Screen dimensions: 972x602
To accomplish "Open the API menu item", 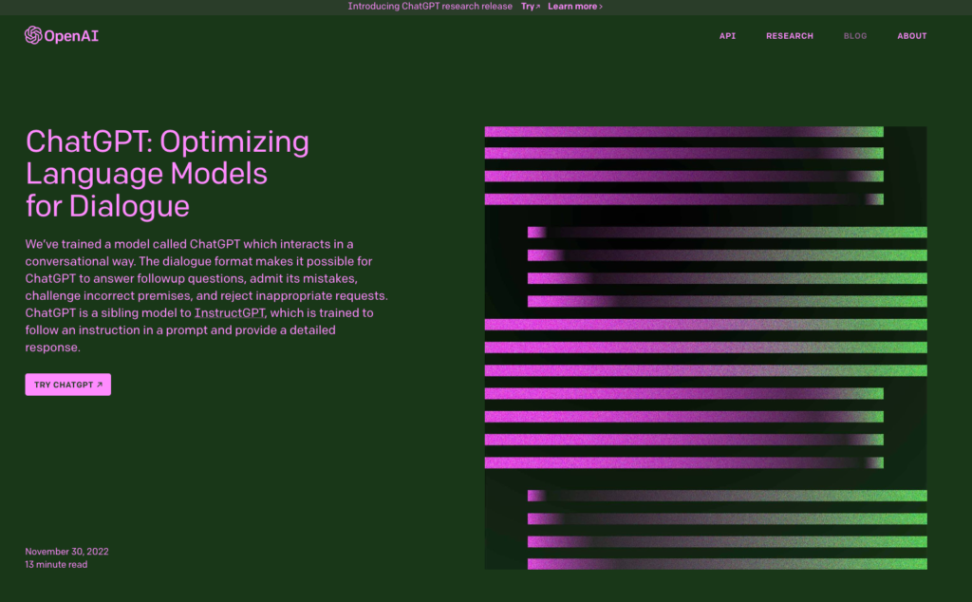I will click(x=727, y=36).
